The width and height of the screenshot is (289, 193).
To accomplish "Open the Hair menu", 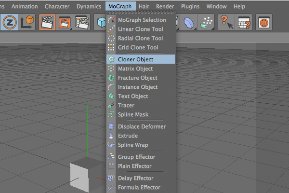I will 144,6.
